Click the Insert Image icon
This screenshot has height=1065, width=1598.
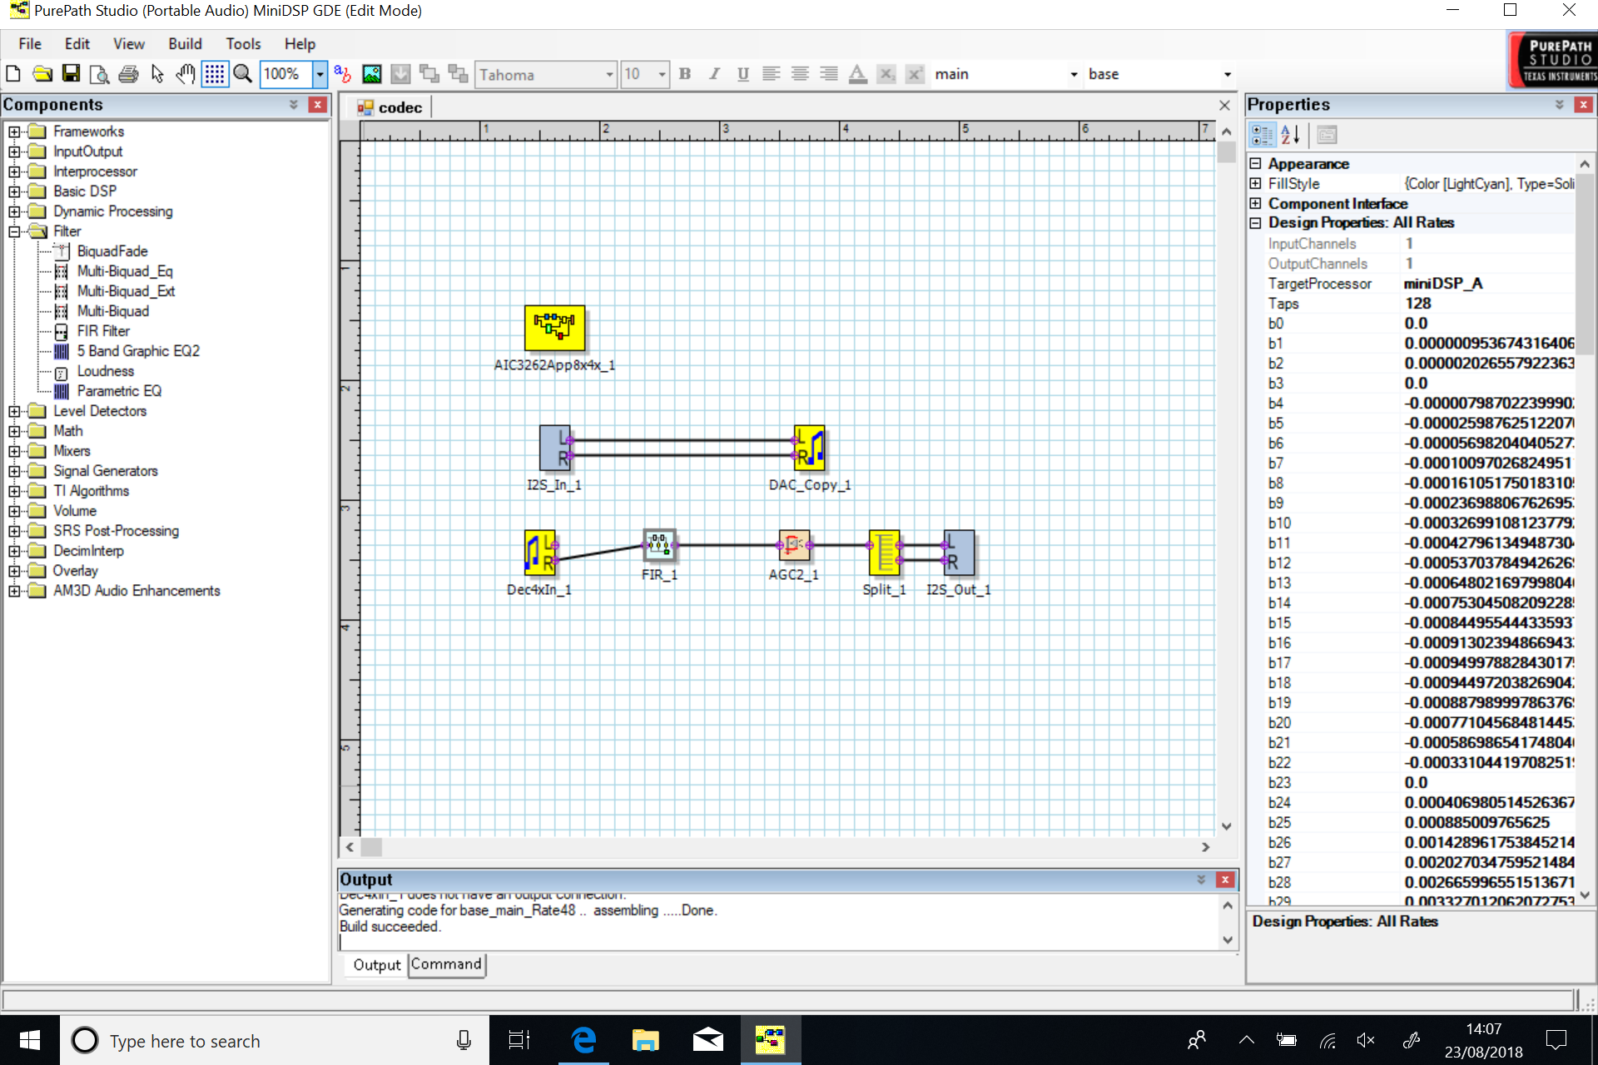point(371,74)
